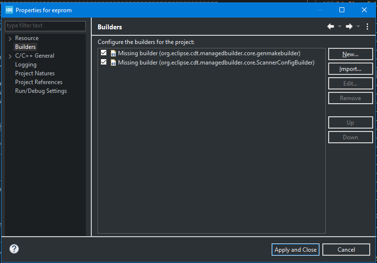Click the Cancel button
The height and width of the screenshot is (263, 377).
tap(346, 249)
